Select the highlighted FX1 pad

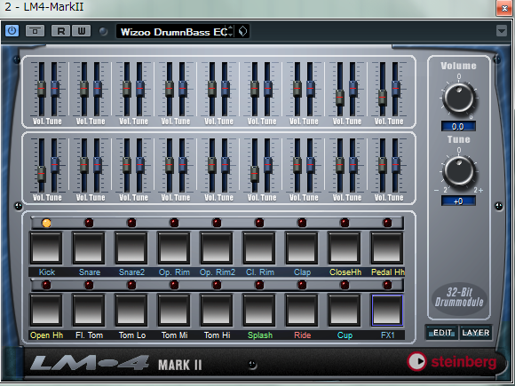point(387,311)
